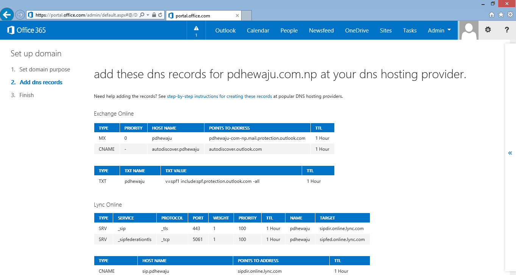Click the browser Favorites star icon
This screenshot has width=516, height=275.
click(501, 15)
